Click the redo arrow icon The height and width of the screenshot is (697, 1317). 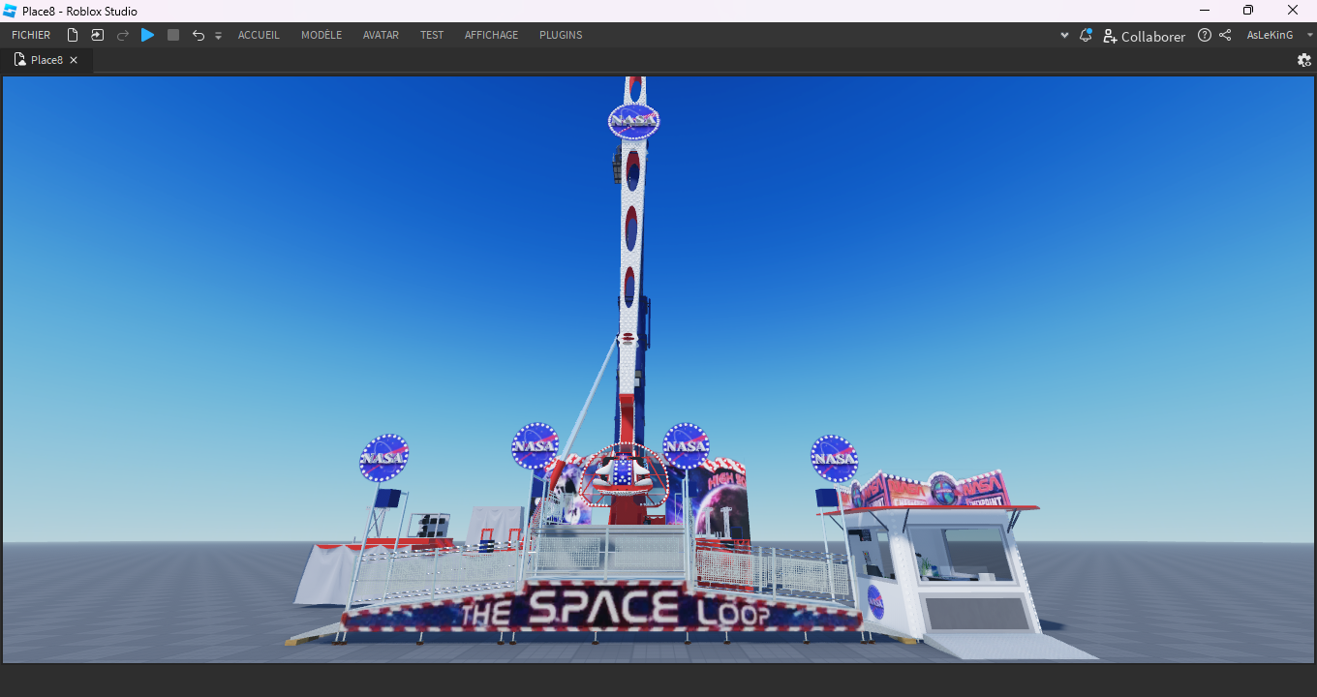point(123,35)
